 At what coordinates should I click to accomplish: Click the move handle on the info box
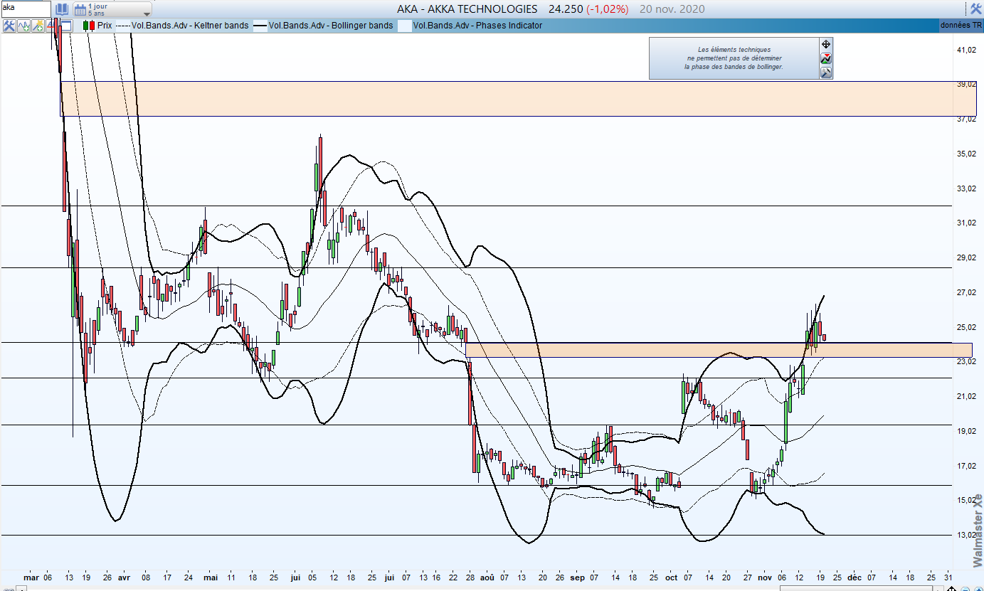[x=826, y=44]
